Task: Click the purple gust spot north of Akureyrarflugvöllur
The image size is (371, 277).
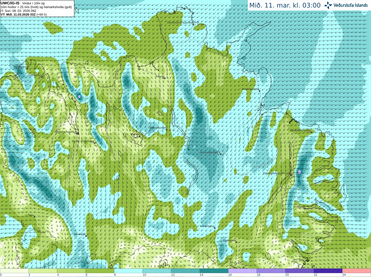Action: pyautogui.click(x=79, y=97)
